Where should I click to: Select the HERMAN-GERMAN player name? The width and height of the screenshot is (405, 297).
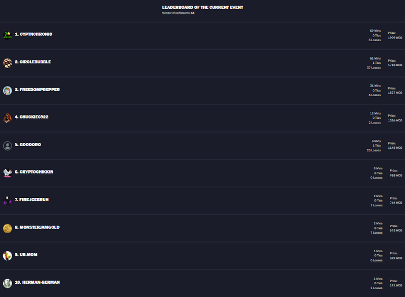[41, 282]
